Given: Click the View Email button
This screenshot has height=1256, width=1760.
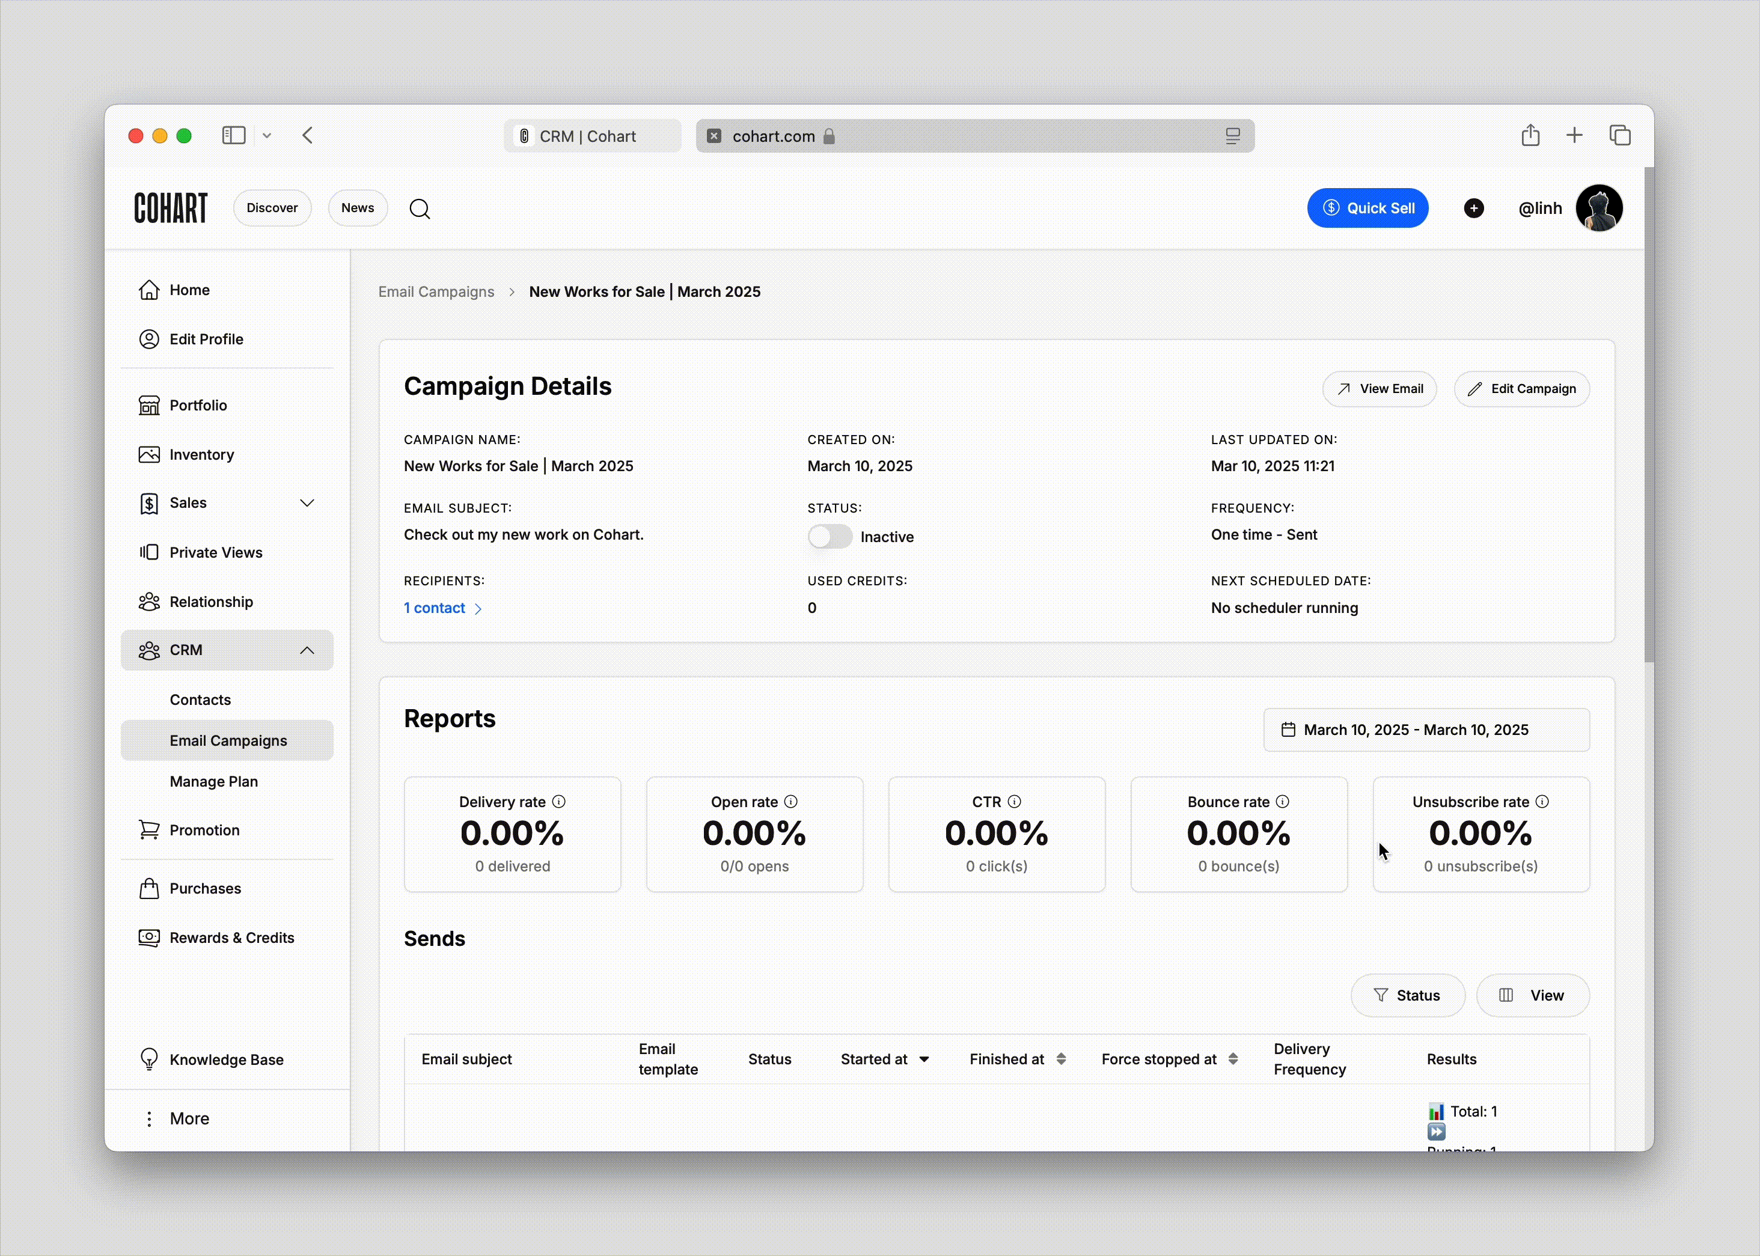Looking at the screenshot, I should (x=1380, y=389).
